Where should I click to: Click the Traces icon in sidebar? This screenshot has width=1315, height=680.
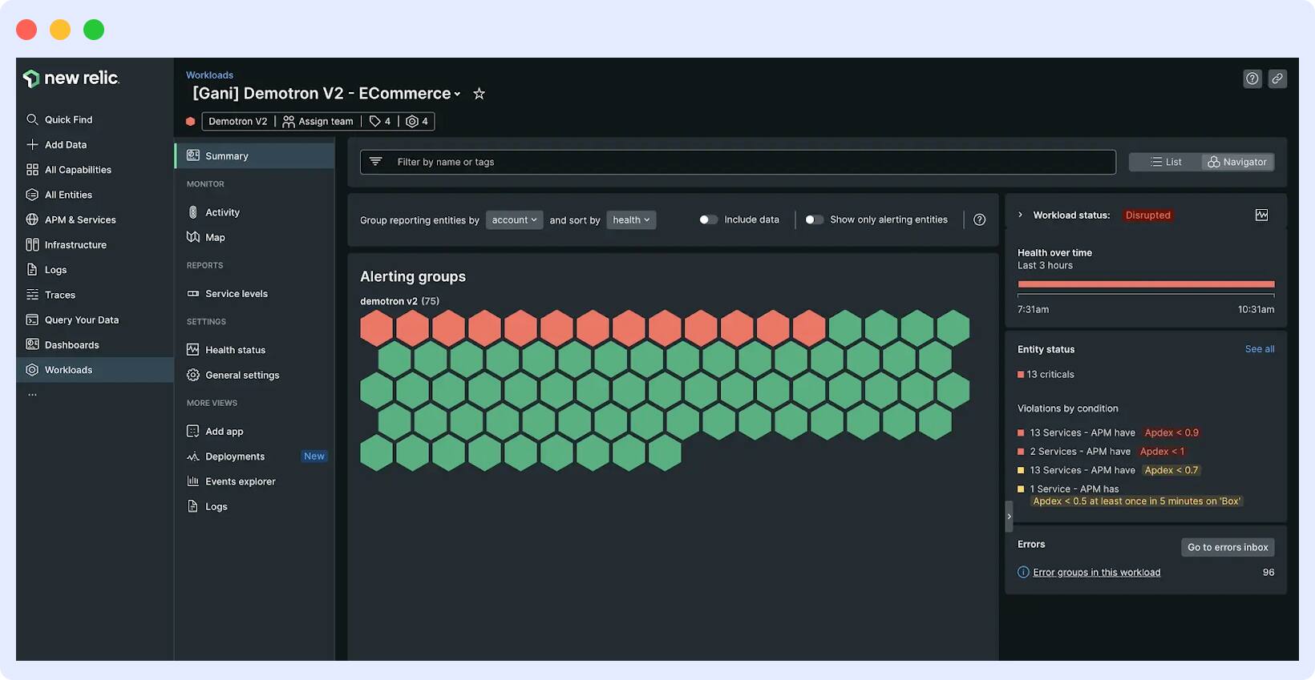32,295
